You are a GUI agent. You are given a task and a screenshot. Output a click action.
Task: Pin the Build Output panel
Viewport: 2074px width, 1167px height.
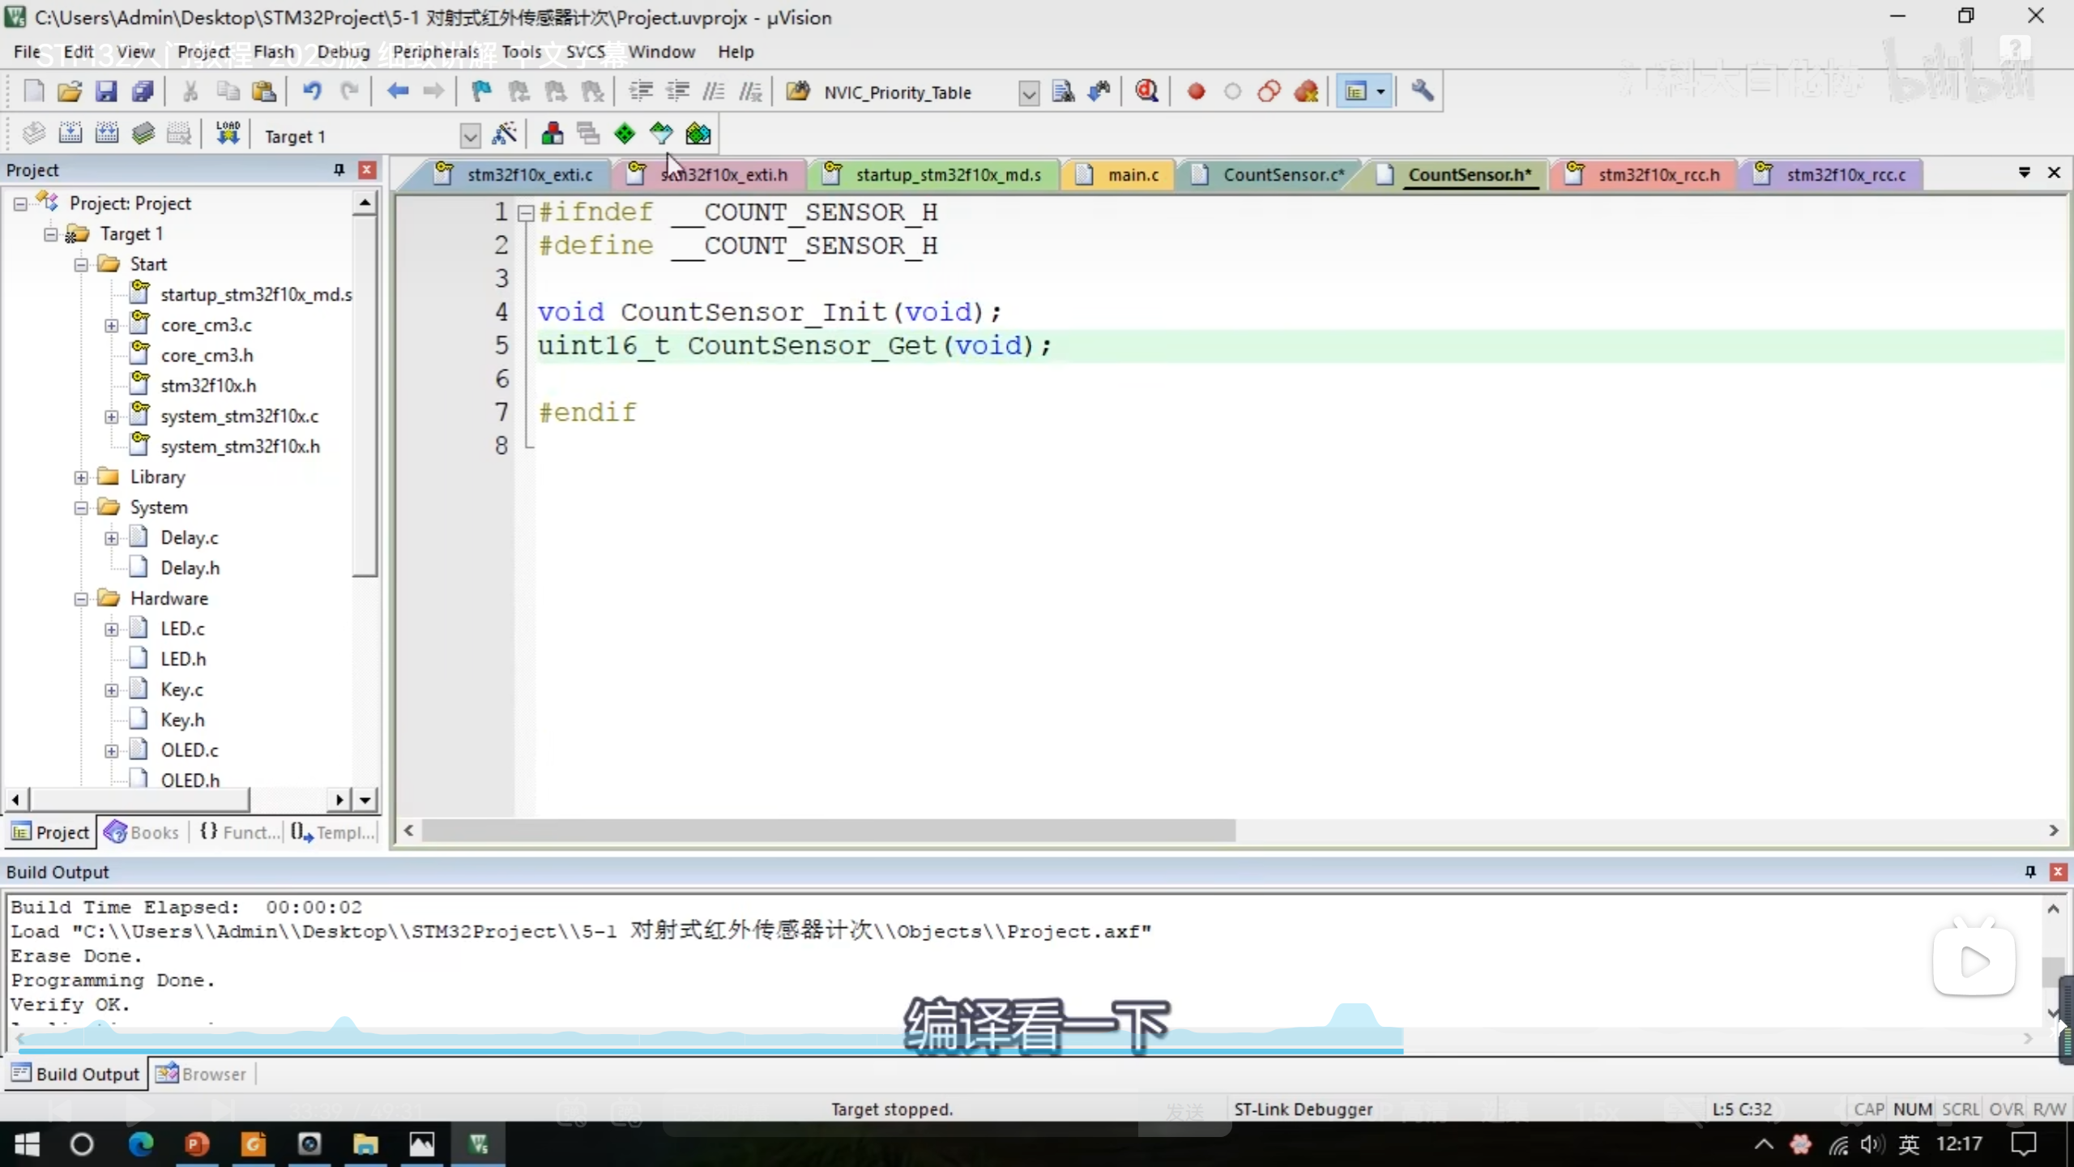pos(2030,871)
